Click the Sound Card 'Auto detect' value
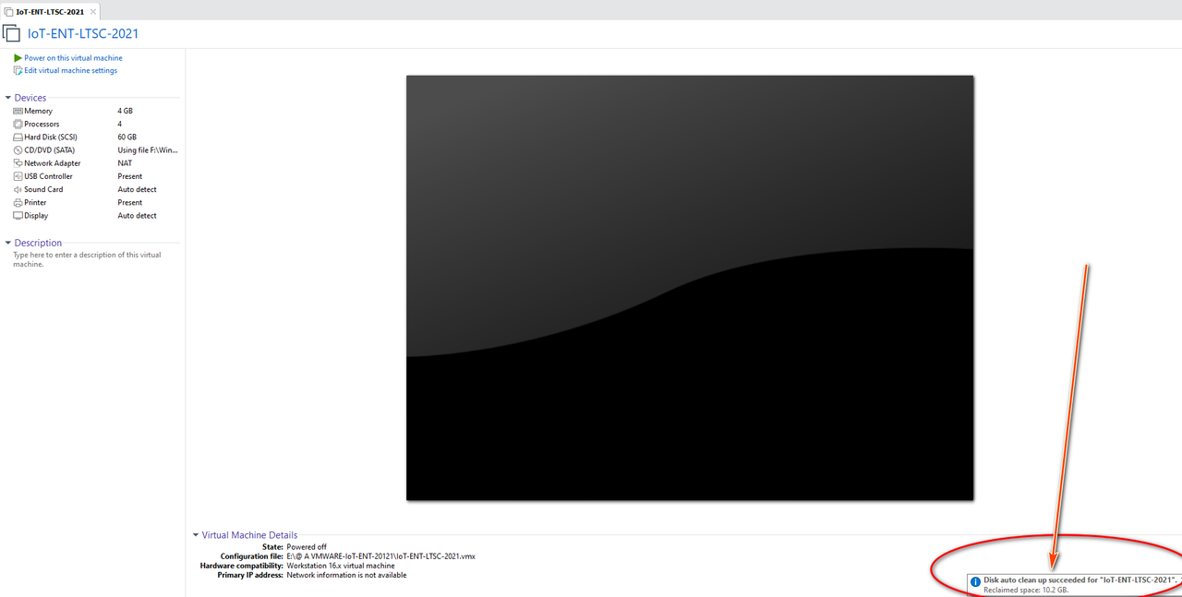1182x597 pixels. (138, 189)
